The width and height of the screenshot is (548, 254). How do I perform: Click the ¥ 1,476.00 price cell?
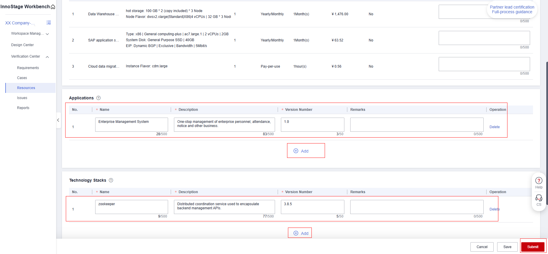[x=340, y=14]
